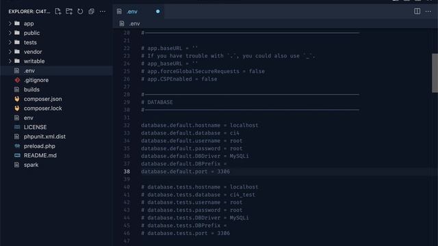The image size is (438, 246).
Task: Click the New Folder icon in Explorer
Action: [69, 12]
